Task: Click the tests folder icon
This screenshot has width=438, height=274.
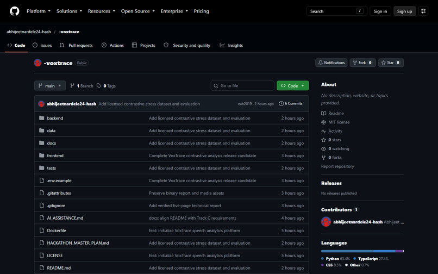Action: (42, 168)
